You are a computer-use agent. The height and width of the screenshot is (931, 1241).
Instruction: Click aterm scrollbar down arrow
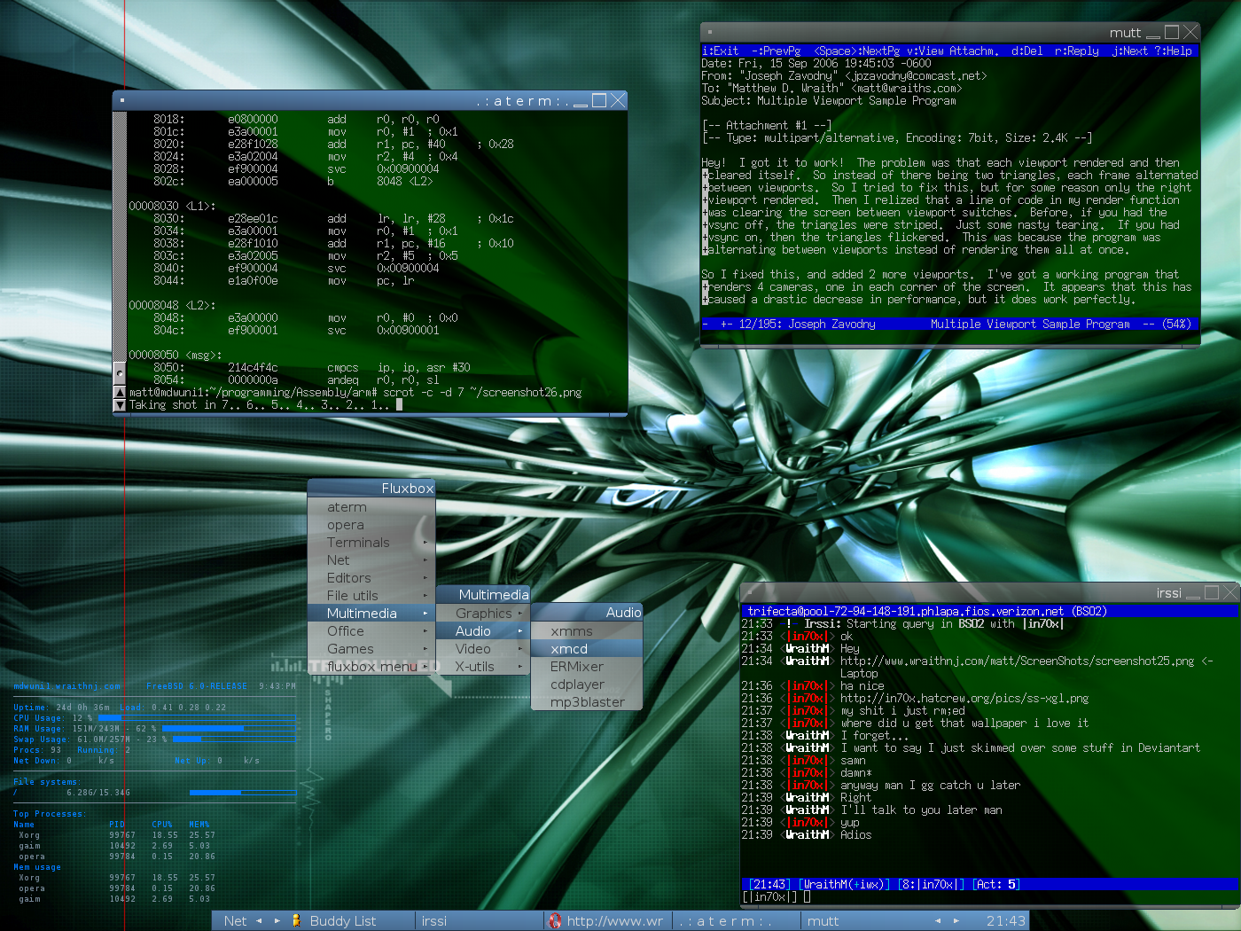pos(120,405)
